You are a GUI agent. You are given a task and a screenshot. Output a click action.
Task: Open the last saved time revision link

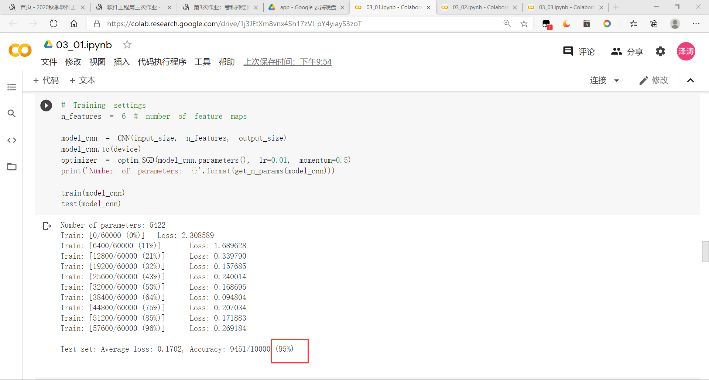tap(288, 62)
